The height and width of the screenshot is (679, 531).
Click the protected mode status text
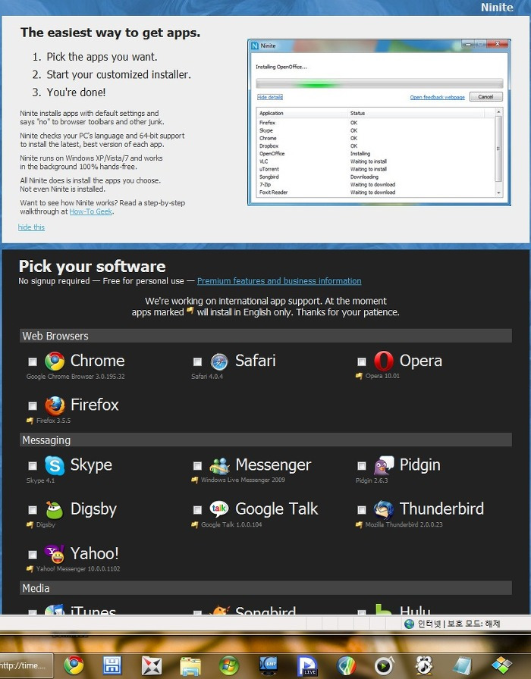tap(473, 624)
